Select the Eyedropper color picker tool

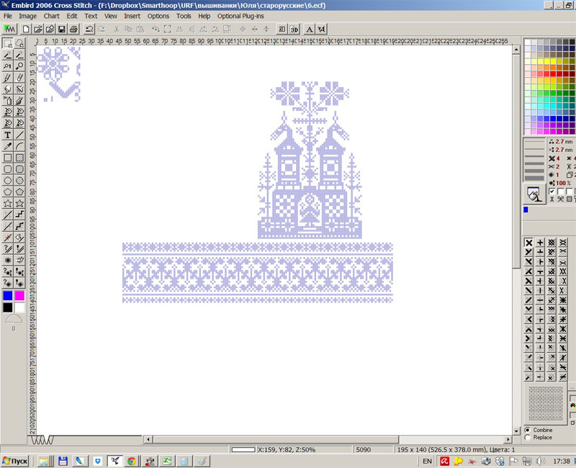(8, 146)
